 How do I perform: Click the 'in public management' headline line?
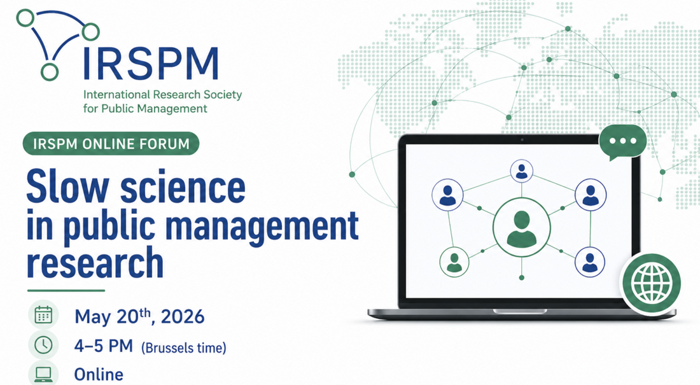tap(192, 227)
